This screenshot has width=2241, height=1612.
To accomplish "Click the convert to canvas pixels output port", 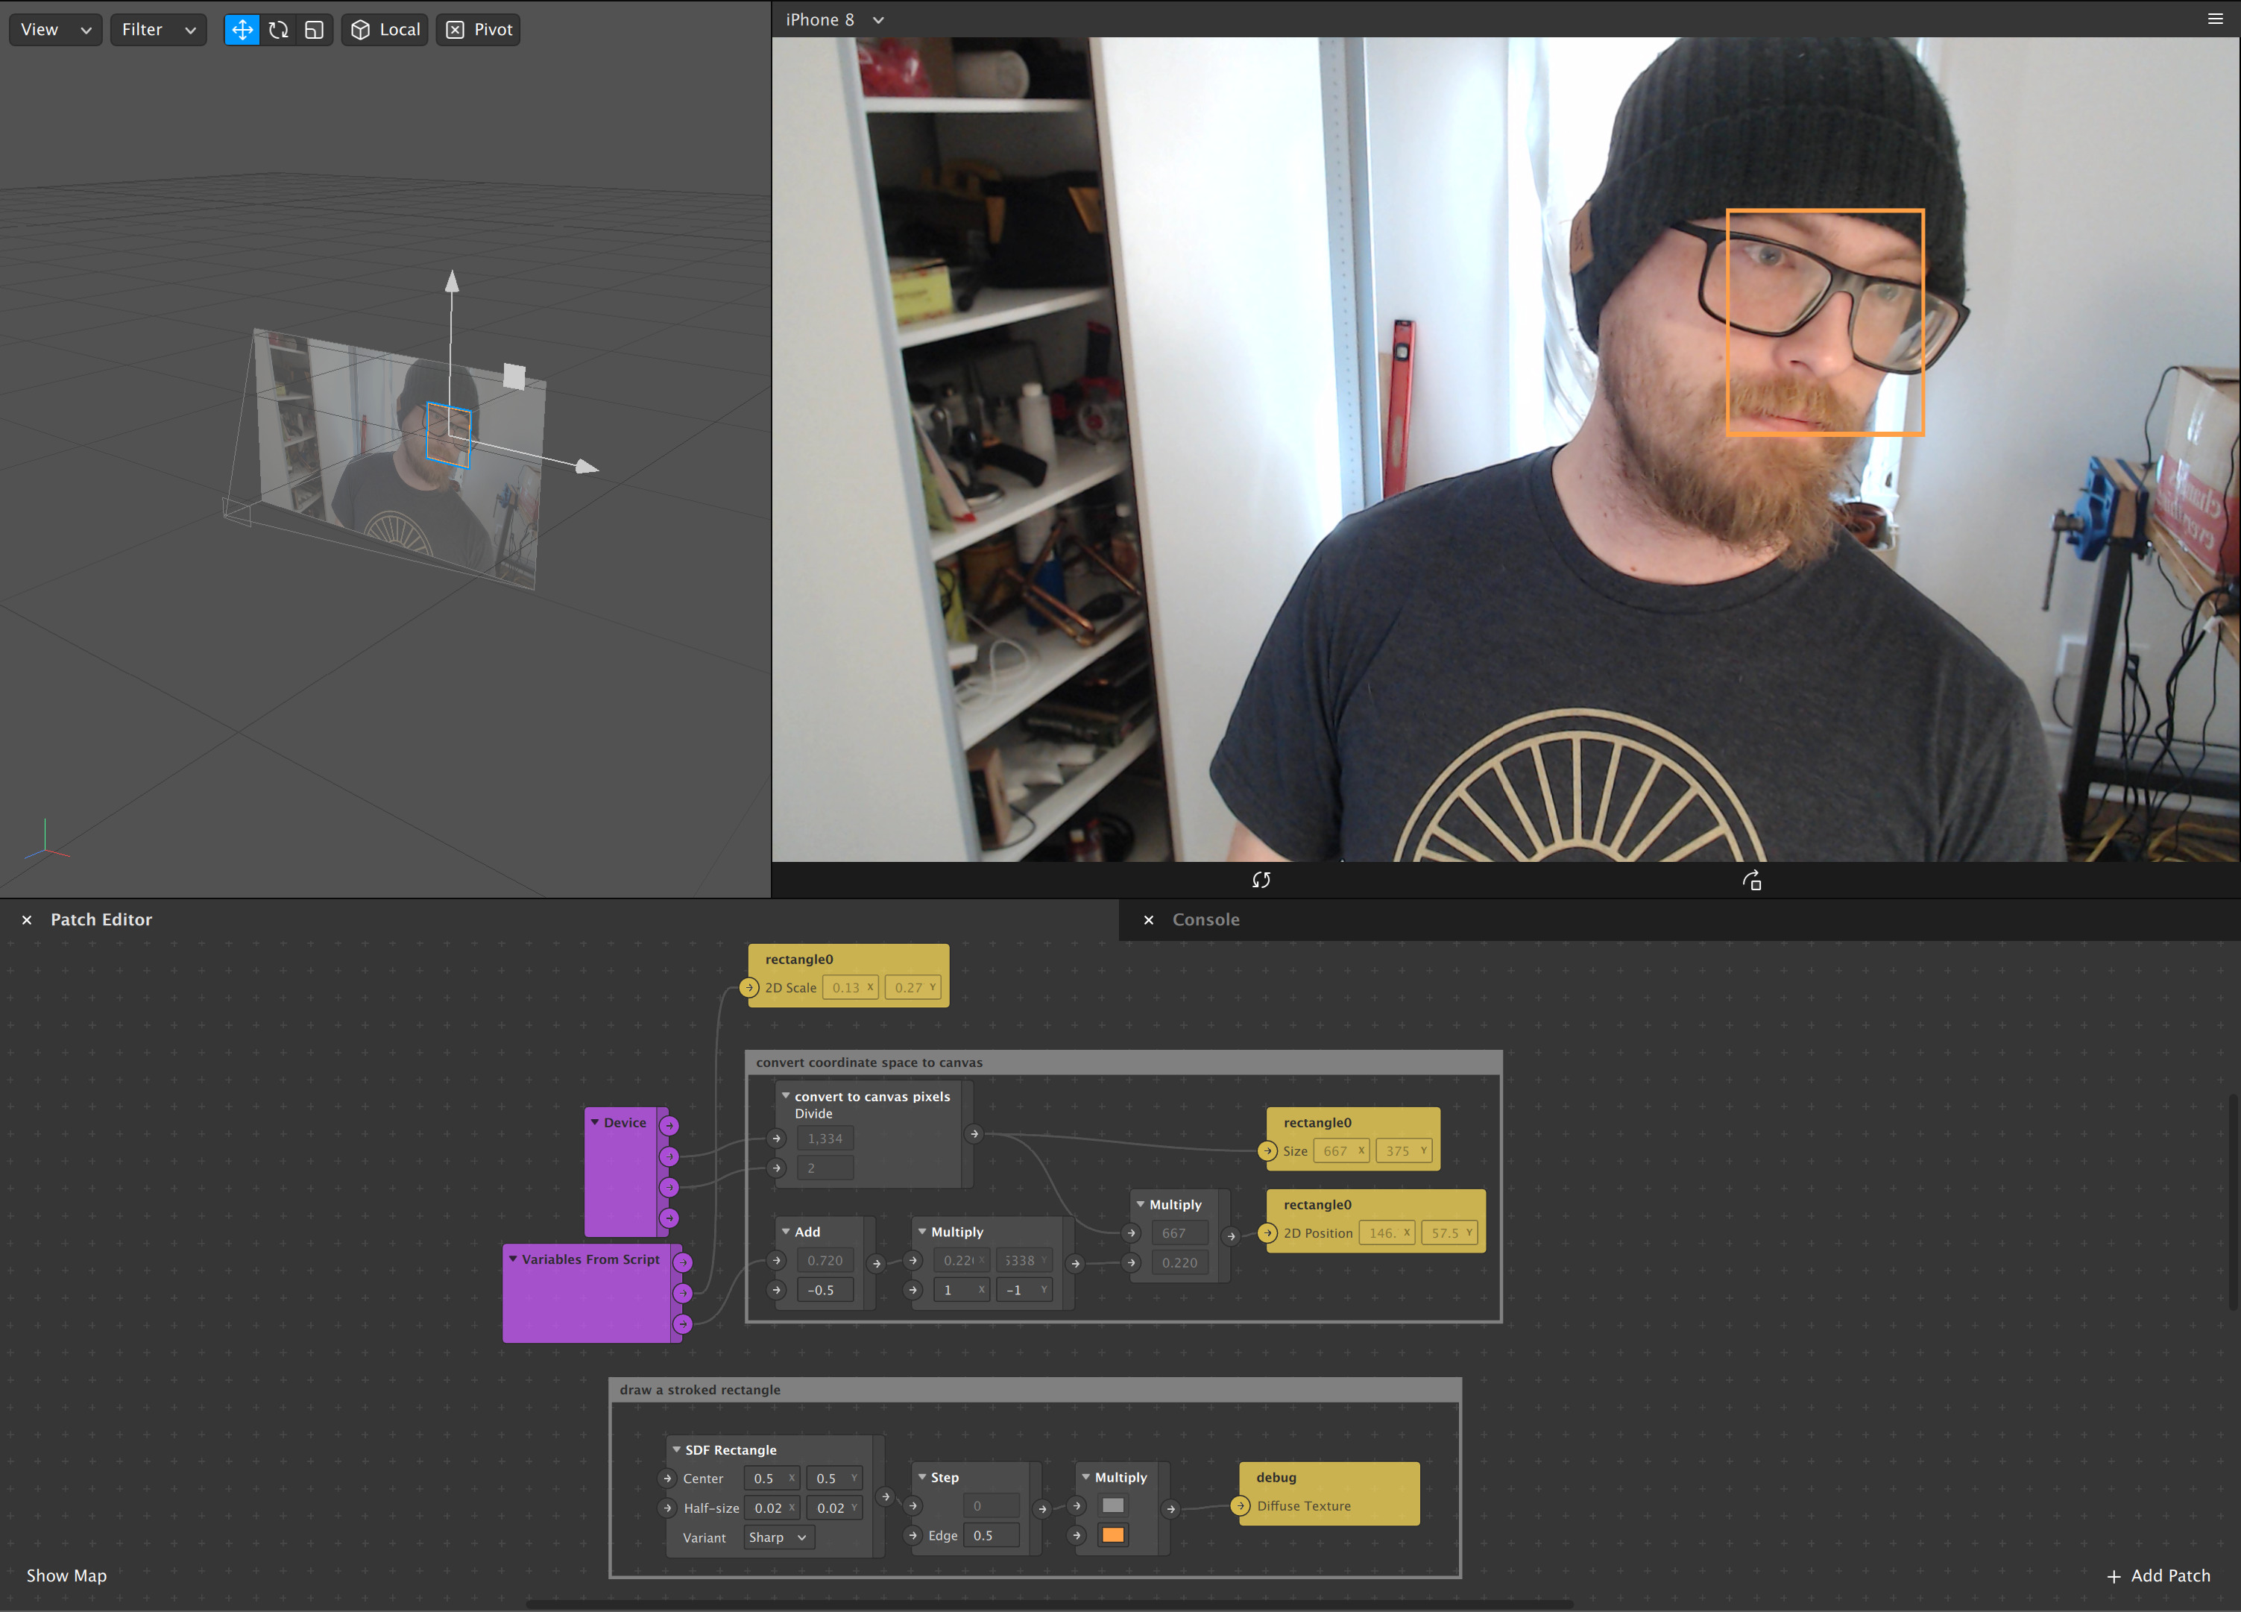I will pyautogui.click(x=974, y=1133).
